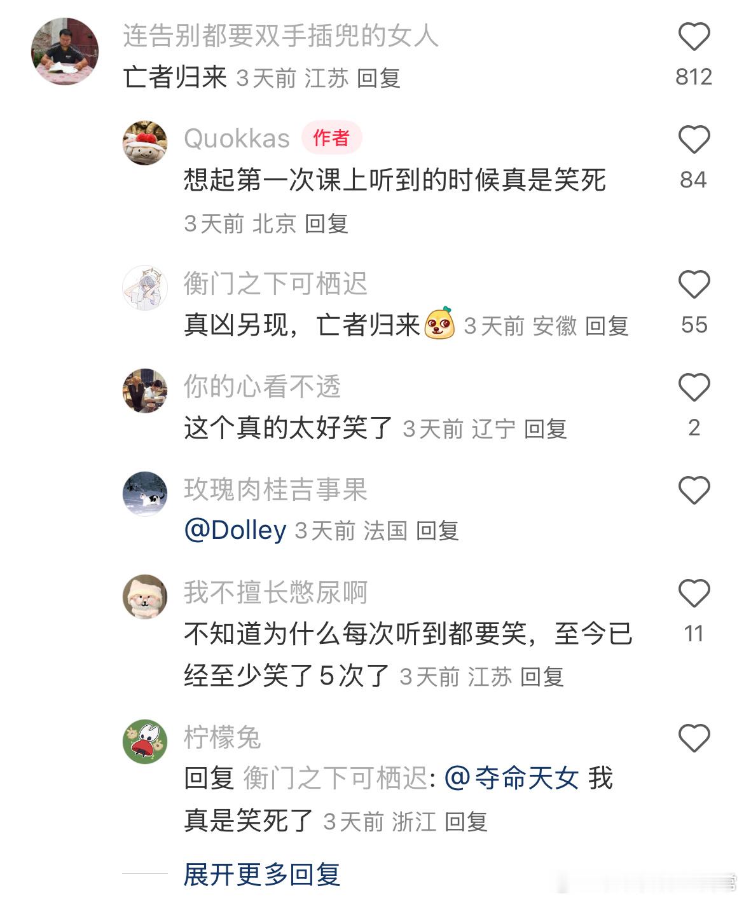Open 柠檬兔 profile avatar
Screen dimensions: 744x900
145,741
